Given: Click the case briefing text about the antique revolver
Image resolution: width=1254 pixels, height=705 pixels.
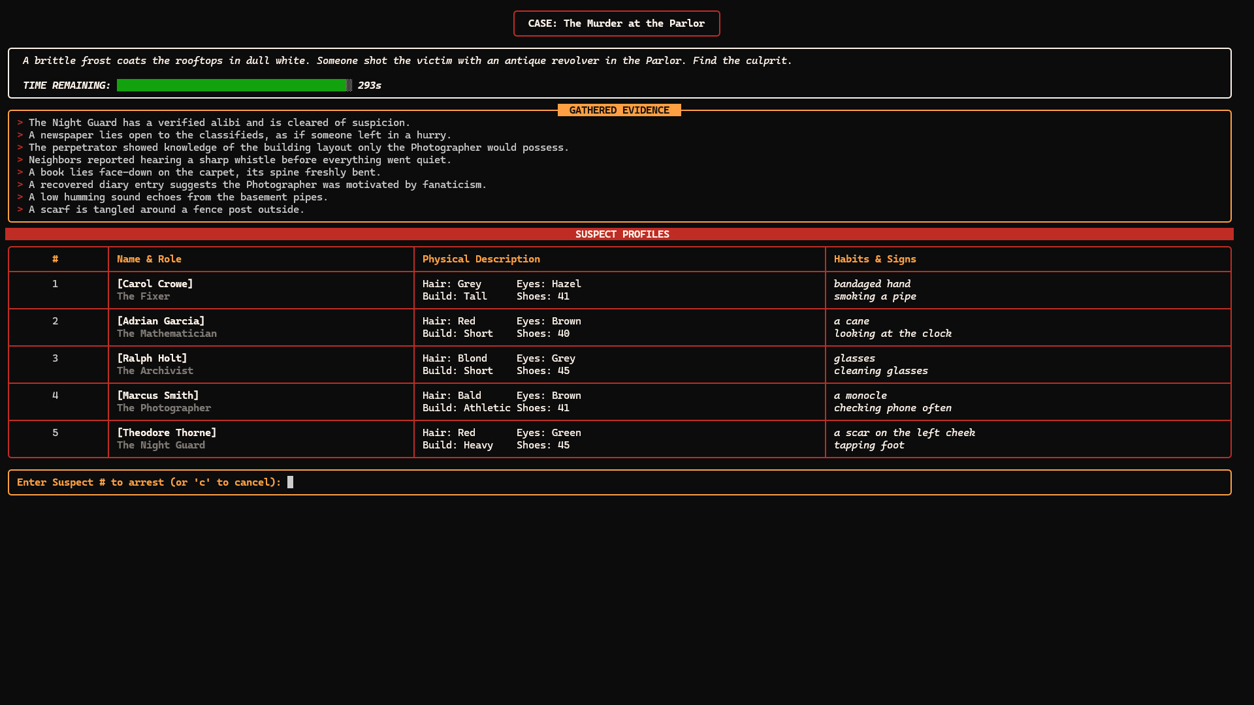Looking at the screenshot, I should pos(406,60).
